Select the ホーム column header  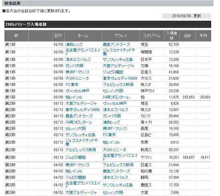tap(83, 36)
